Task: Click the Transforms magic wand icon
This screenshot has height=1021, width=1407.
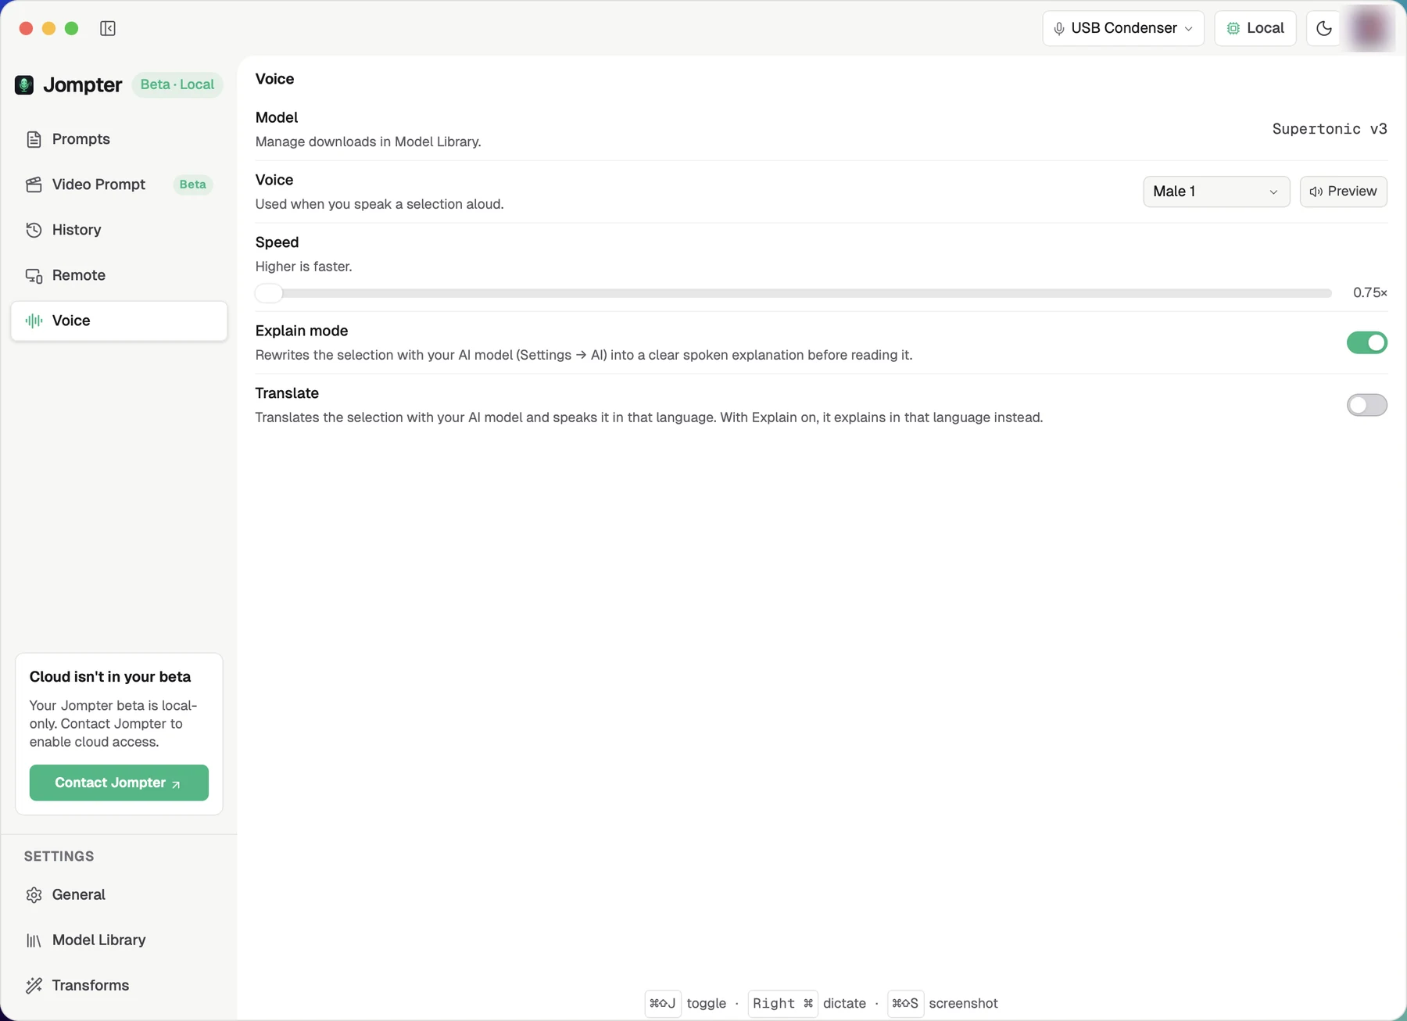Action: tap(34, 986)
